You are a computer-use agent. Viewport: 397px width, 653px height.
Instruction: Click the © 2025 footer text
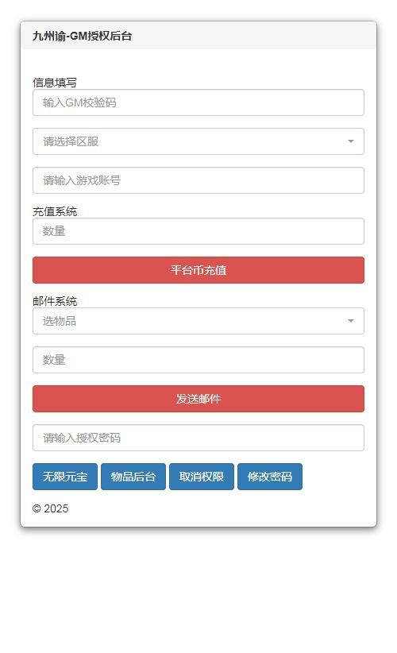50,508
